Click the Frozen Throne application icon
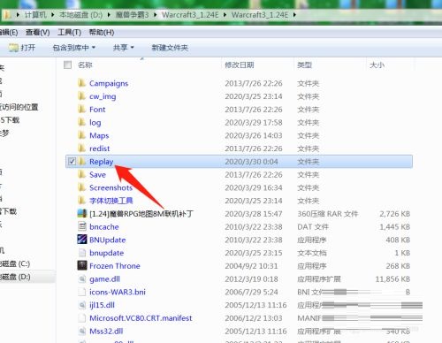This screenshot has width=442, height=343. pos(81,265)
